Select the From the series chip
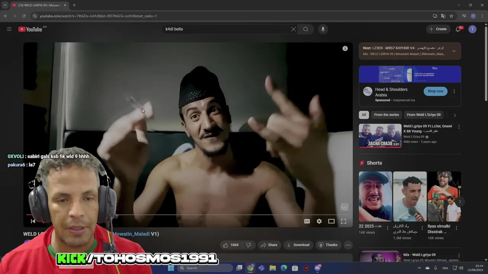The height and width of the screenshot is (274, 488). 386,115
